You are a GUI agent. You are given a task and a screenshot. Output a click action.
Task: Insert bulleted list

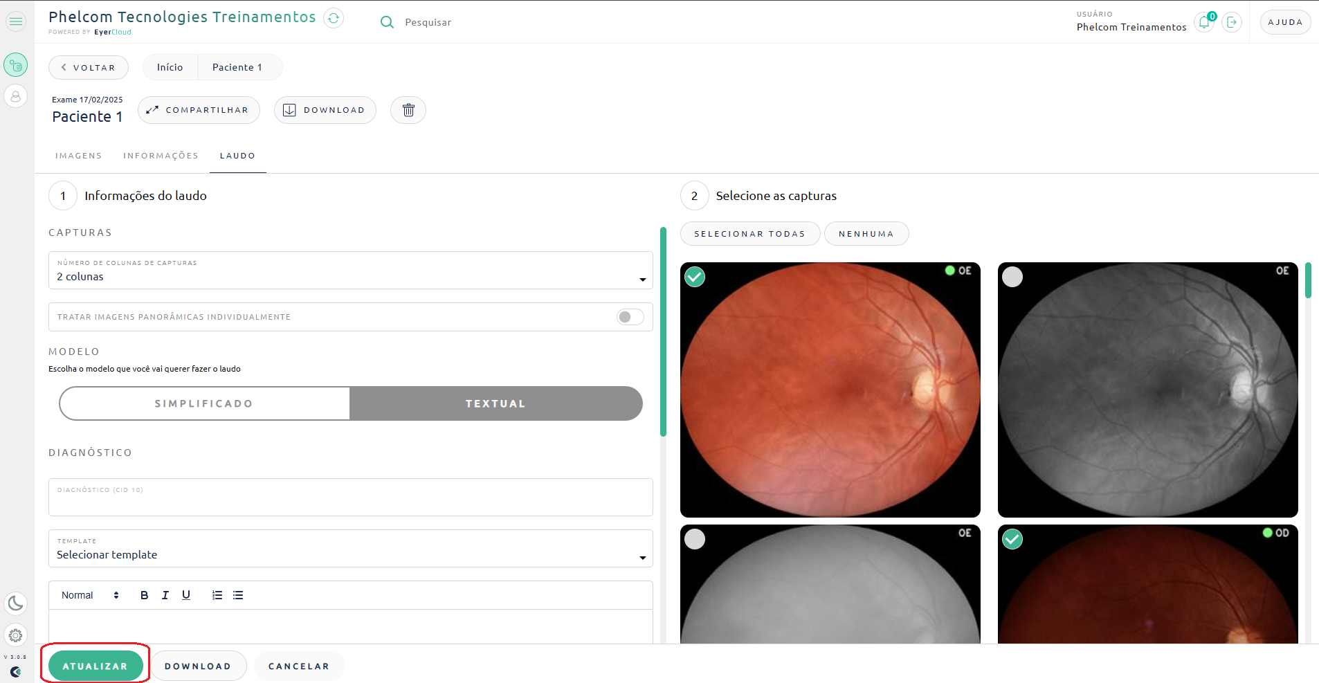tap(238, 595)
